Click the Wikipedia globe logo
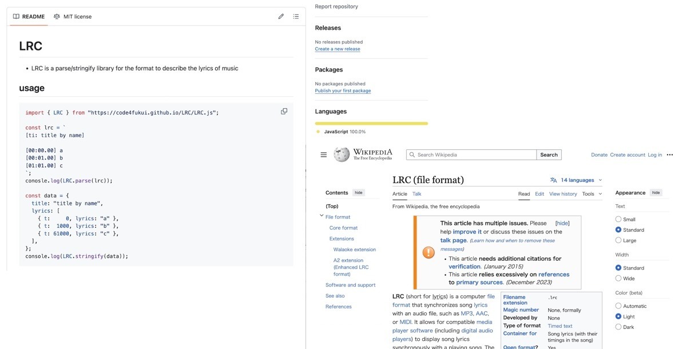 click(342, 154)
